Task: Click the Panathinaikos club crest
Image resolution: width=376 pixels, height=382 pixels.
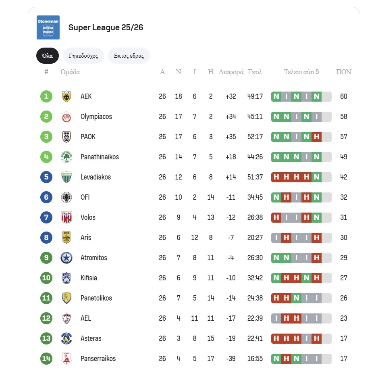Action: click(66, 157)
